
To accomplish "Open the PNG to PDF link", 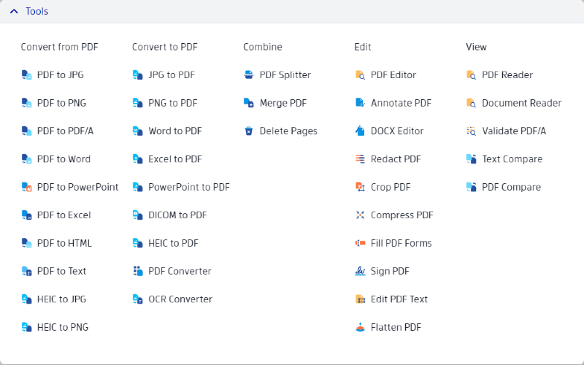I will click(x=173, y=103).
